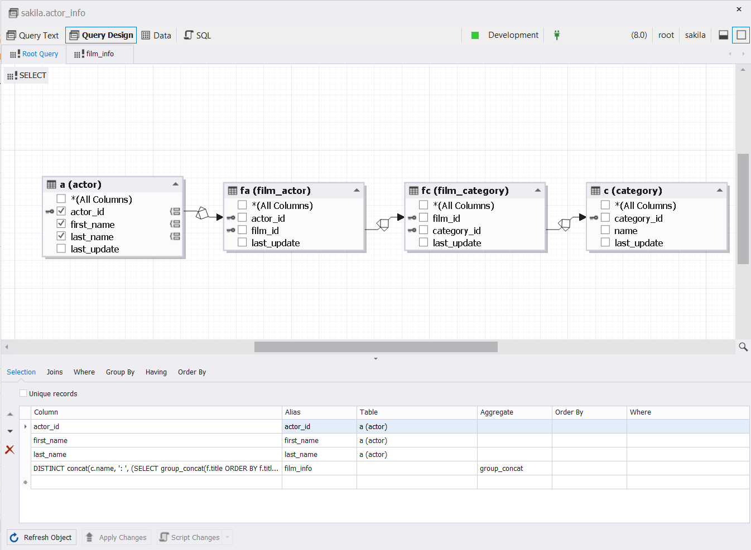
Task: Click the tab scroll right arrow
Action: pos(743,54)
